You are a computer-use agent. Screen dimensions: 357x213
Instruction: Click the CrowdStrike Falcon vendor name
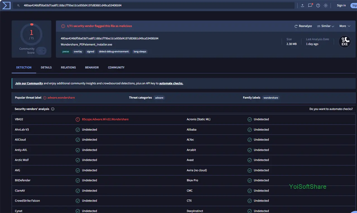coord(27,201)
